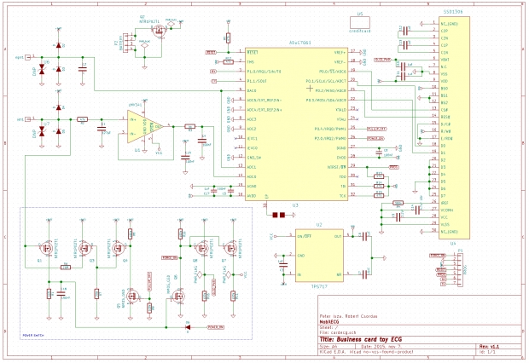The image size is (529, 363).
Task: Select the red jumper pads below U3
Action: pyautogui.click(x=279, y=215)
